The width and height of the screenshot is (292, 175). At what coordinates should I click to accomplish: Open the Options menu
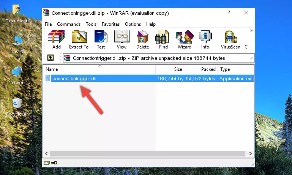(x=133, y=24)
